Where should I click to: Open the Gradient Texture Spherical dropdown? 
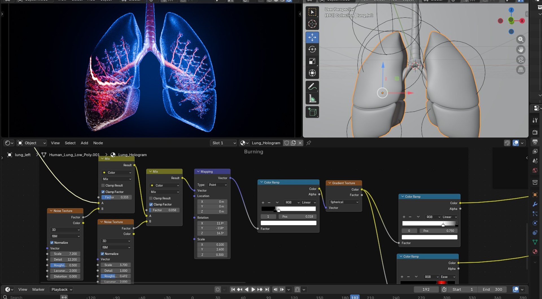click(x=344, y=202)
